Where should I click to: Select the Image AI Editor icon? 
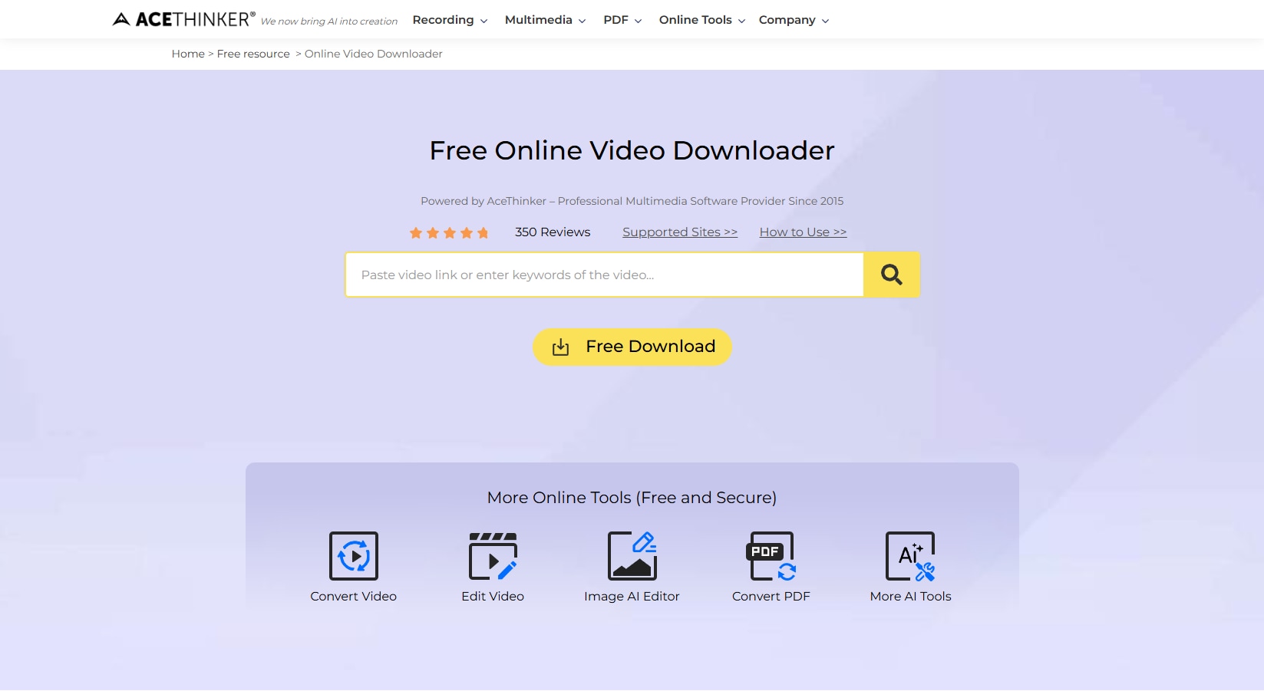tap(632, 556)
